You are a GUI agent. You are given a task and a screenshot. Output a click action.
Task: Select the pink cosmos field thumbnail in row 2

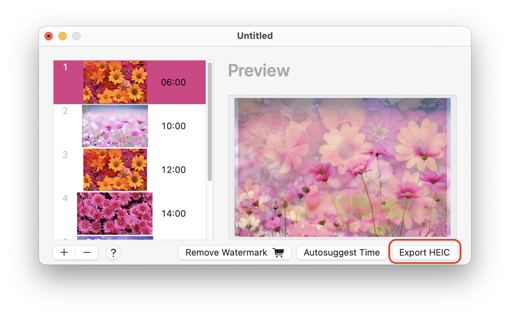(x=115, y=126)
